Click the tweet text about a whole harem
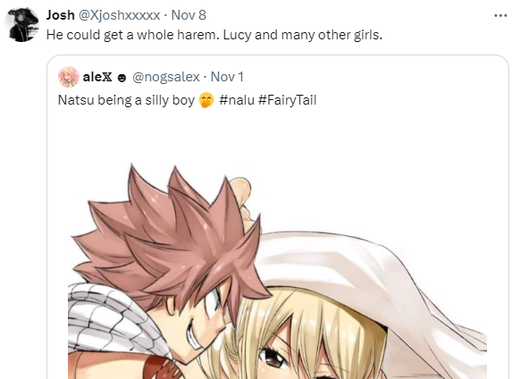 pos(214,35)
